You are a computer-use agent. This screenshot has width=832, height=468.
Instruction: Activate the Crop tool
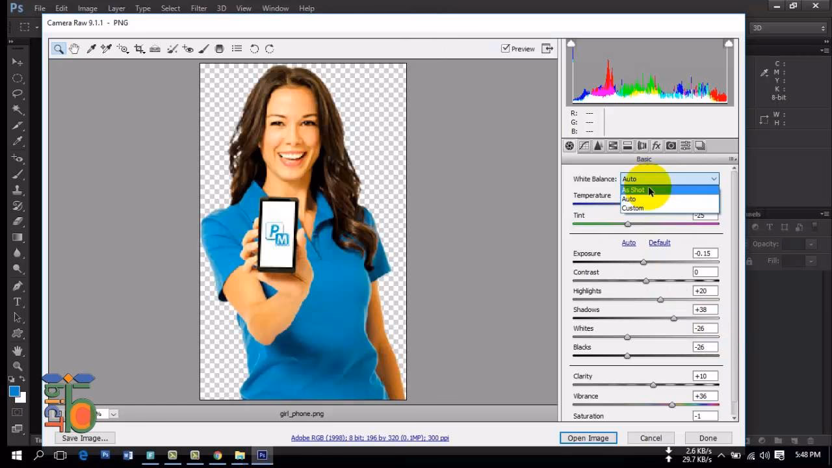pos(139,48)
